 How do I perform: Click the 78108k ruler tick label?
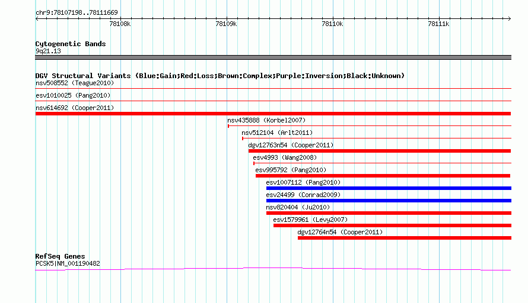tap(120, 24)
